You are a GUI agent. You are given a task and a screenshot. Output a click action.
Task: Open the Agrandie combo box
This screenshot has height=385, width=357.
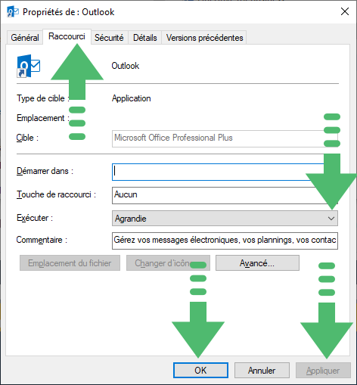(225, 219)
